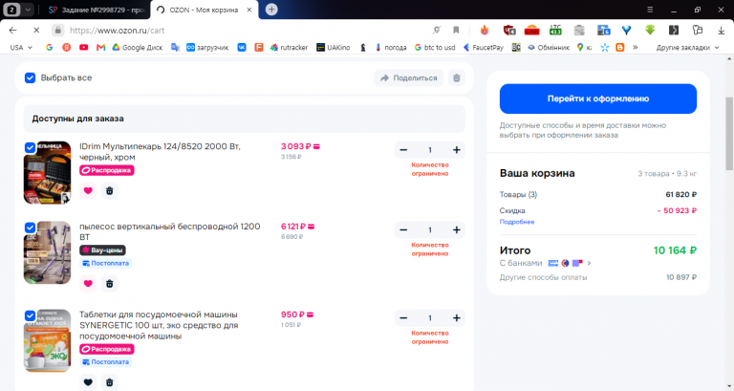Open the UAKino bookmark
Screen dimensions: 734x391
point(334,47)
